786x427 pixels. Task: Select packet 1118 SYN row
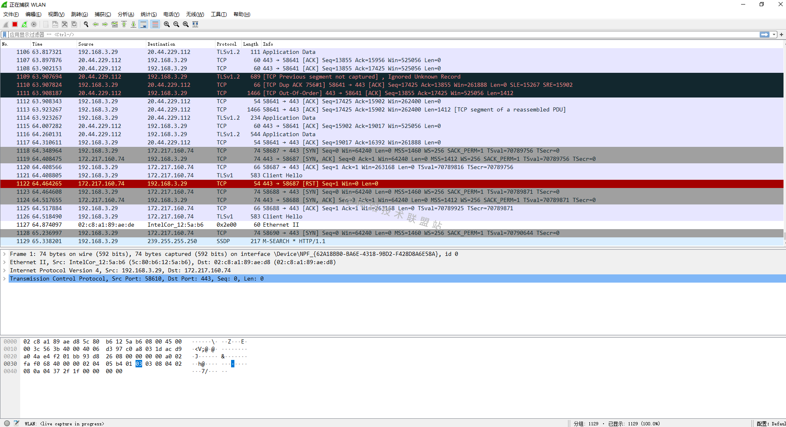click(x=391, y=151)
